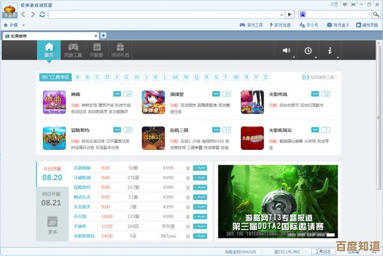Image resolution: width=383 pixels, height=256 pixels.
Task: Open the 斗破乾坤 game link
Action: click(82, 178)
